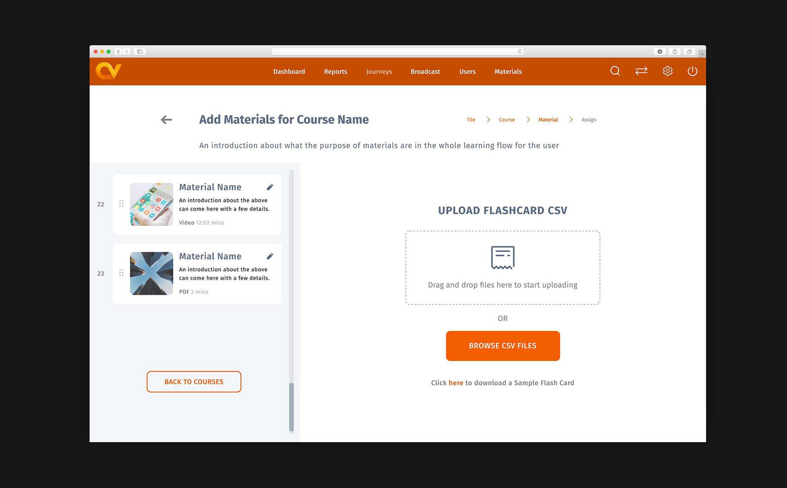The image size is (787, 488).
Task: Select the Material breadcrumb step
Action: point(548,120)
